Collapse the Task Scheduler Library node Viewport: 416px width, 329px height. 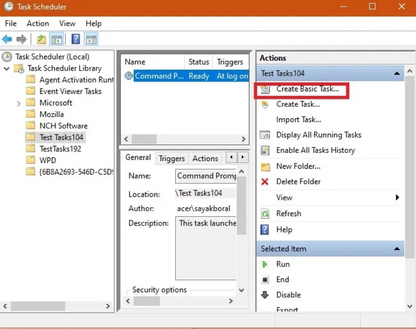click(6, 69)
